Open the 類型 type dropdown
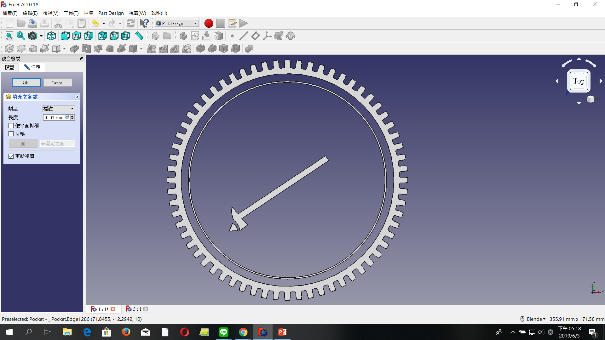Screen dimensions: 605x340 (x=59, y=109)
